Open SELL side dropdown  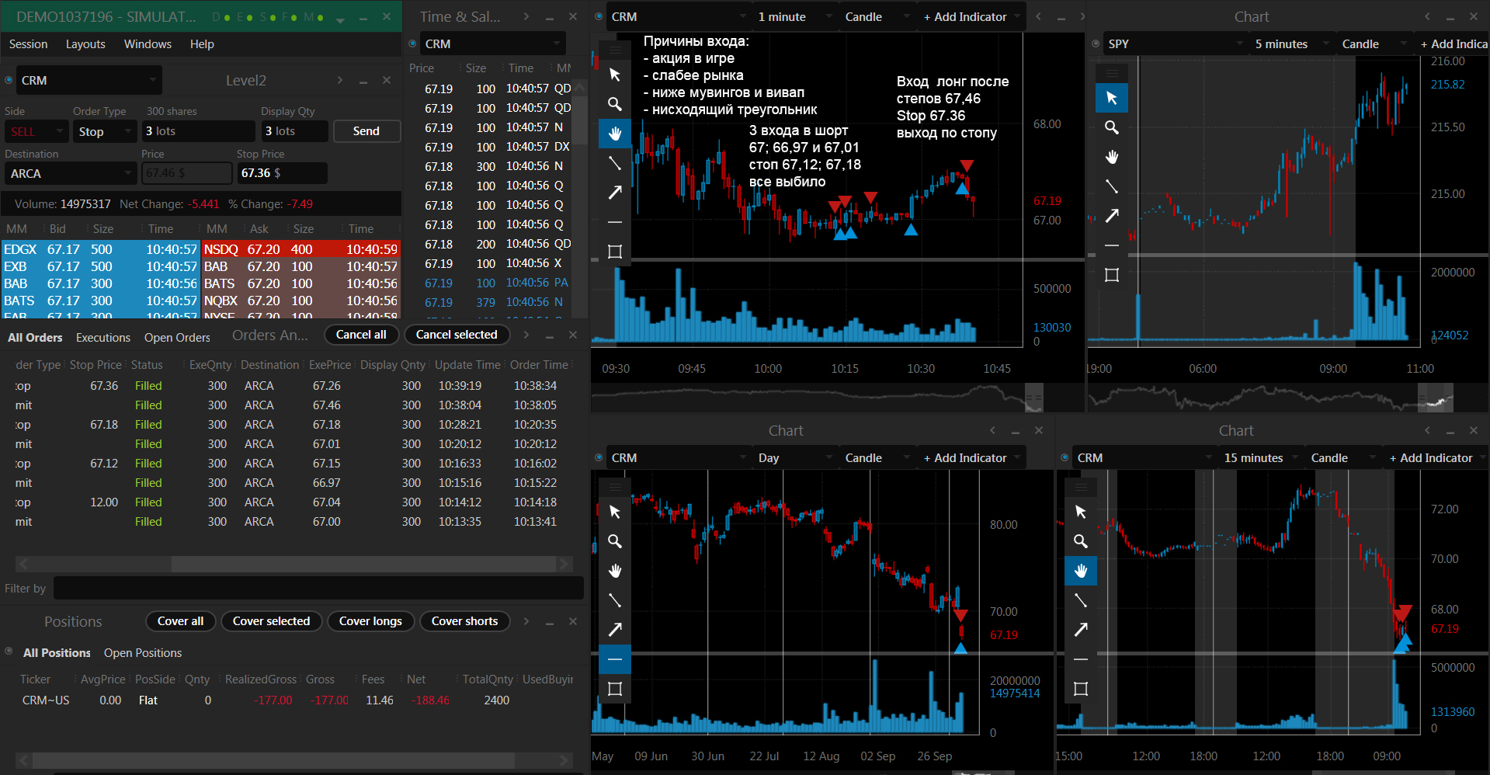[x=37, y=131]
